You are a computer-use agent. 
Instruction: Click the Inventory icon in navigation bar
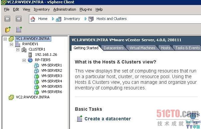pos(59,19)
